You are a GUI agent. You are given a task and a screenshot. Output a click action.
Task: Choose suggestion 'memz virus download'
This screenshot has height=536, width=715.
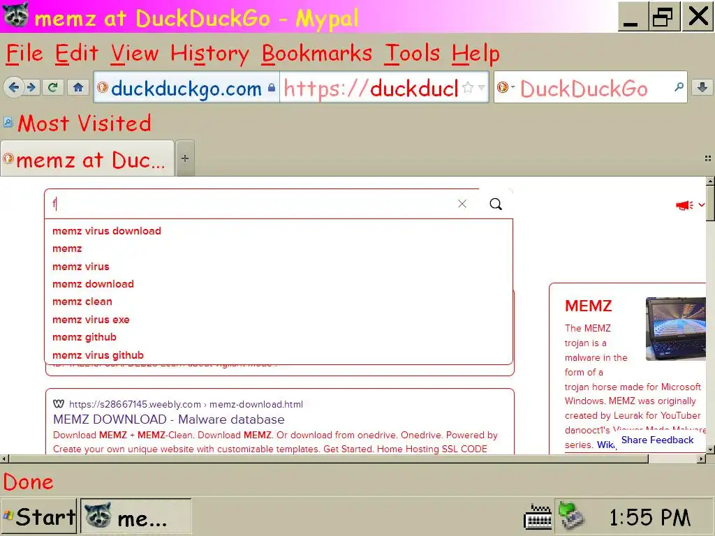click(x=279, y=230)
